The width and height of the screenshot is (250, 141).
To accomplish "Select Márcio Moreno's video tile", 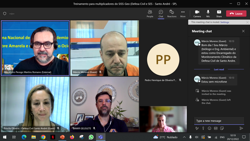I will [105, 48].
